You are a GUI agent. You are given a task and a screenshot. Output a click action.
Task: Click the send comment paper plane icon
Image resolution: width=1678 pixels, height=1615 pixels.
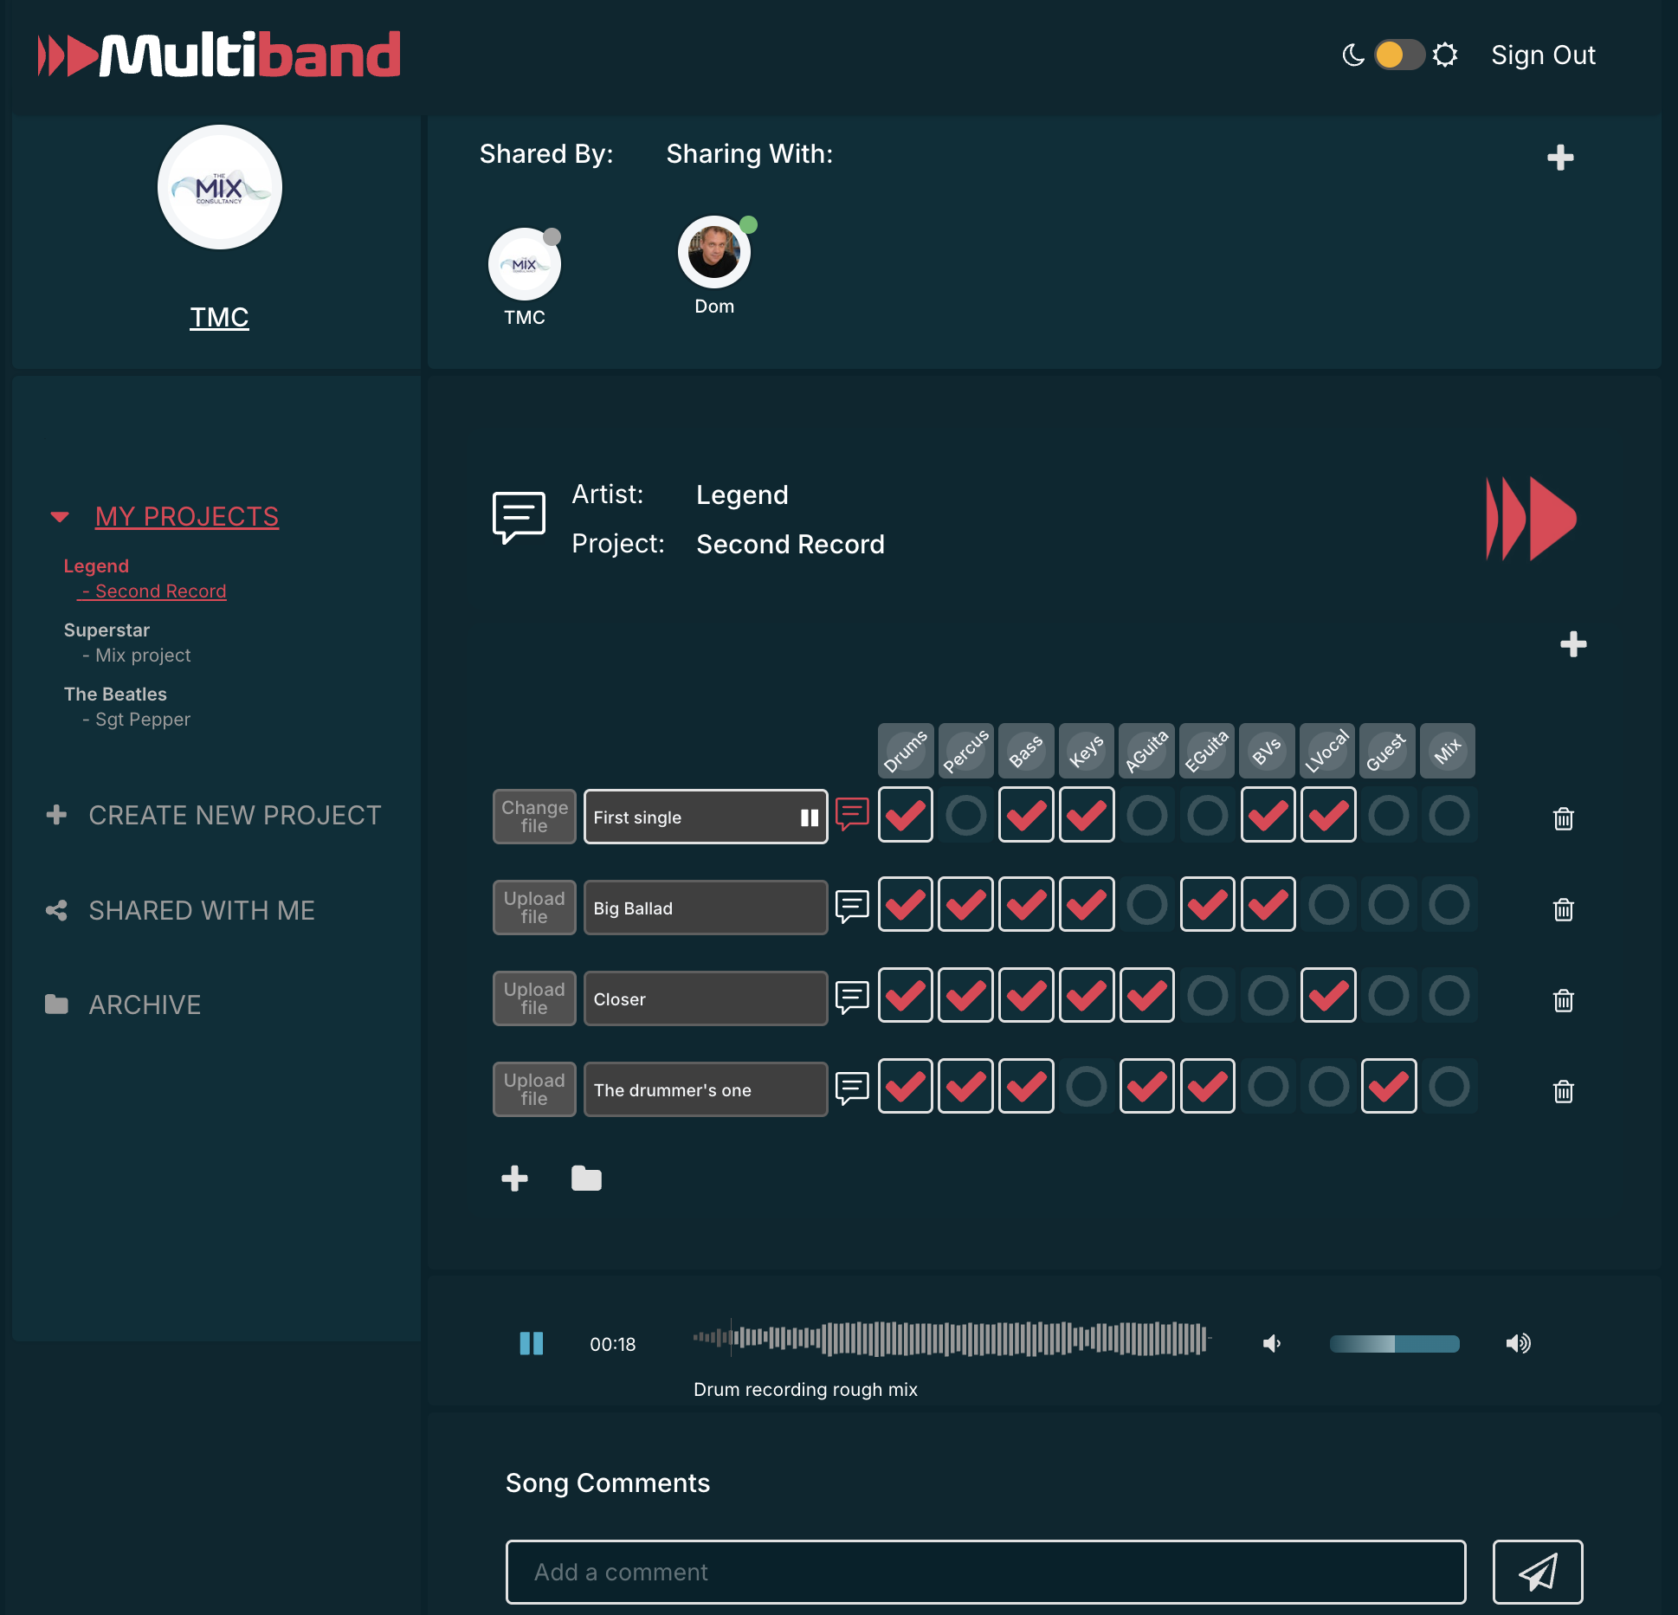pos(1537,1571)
